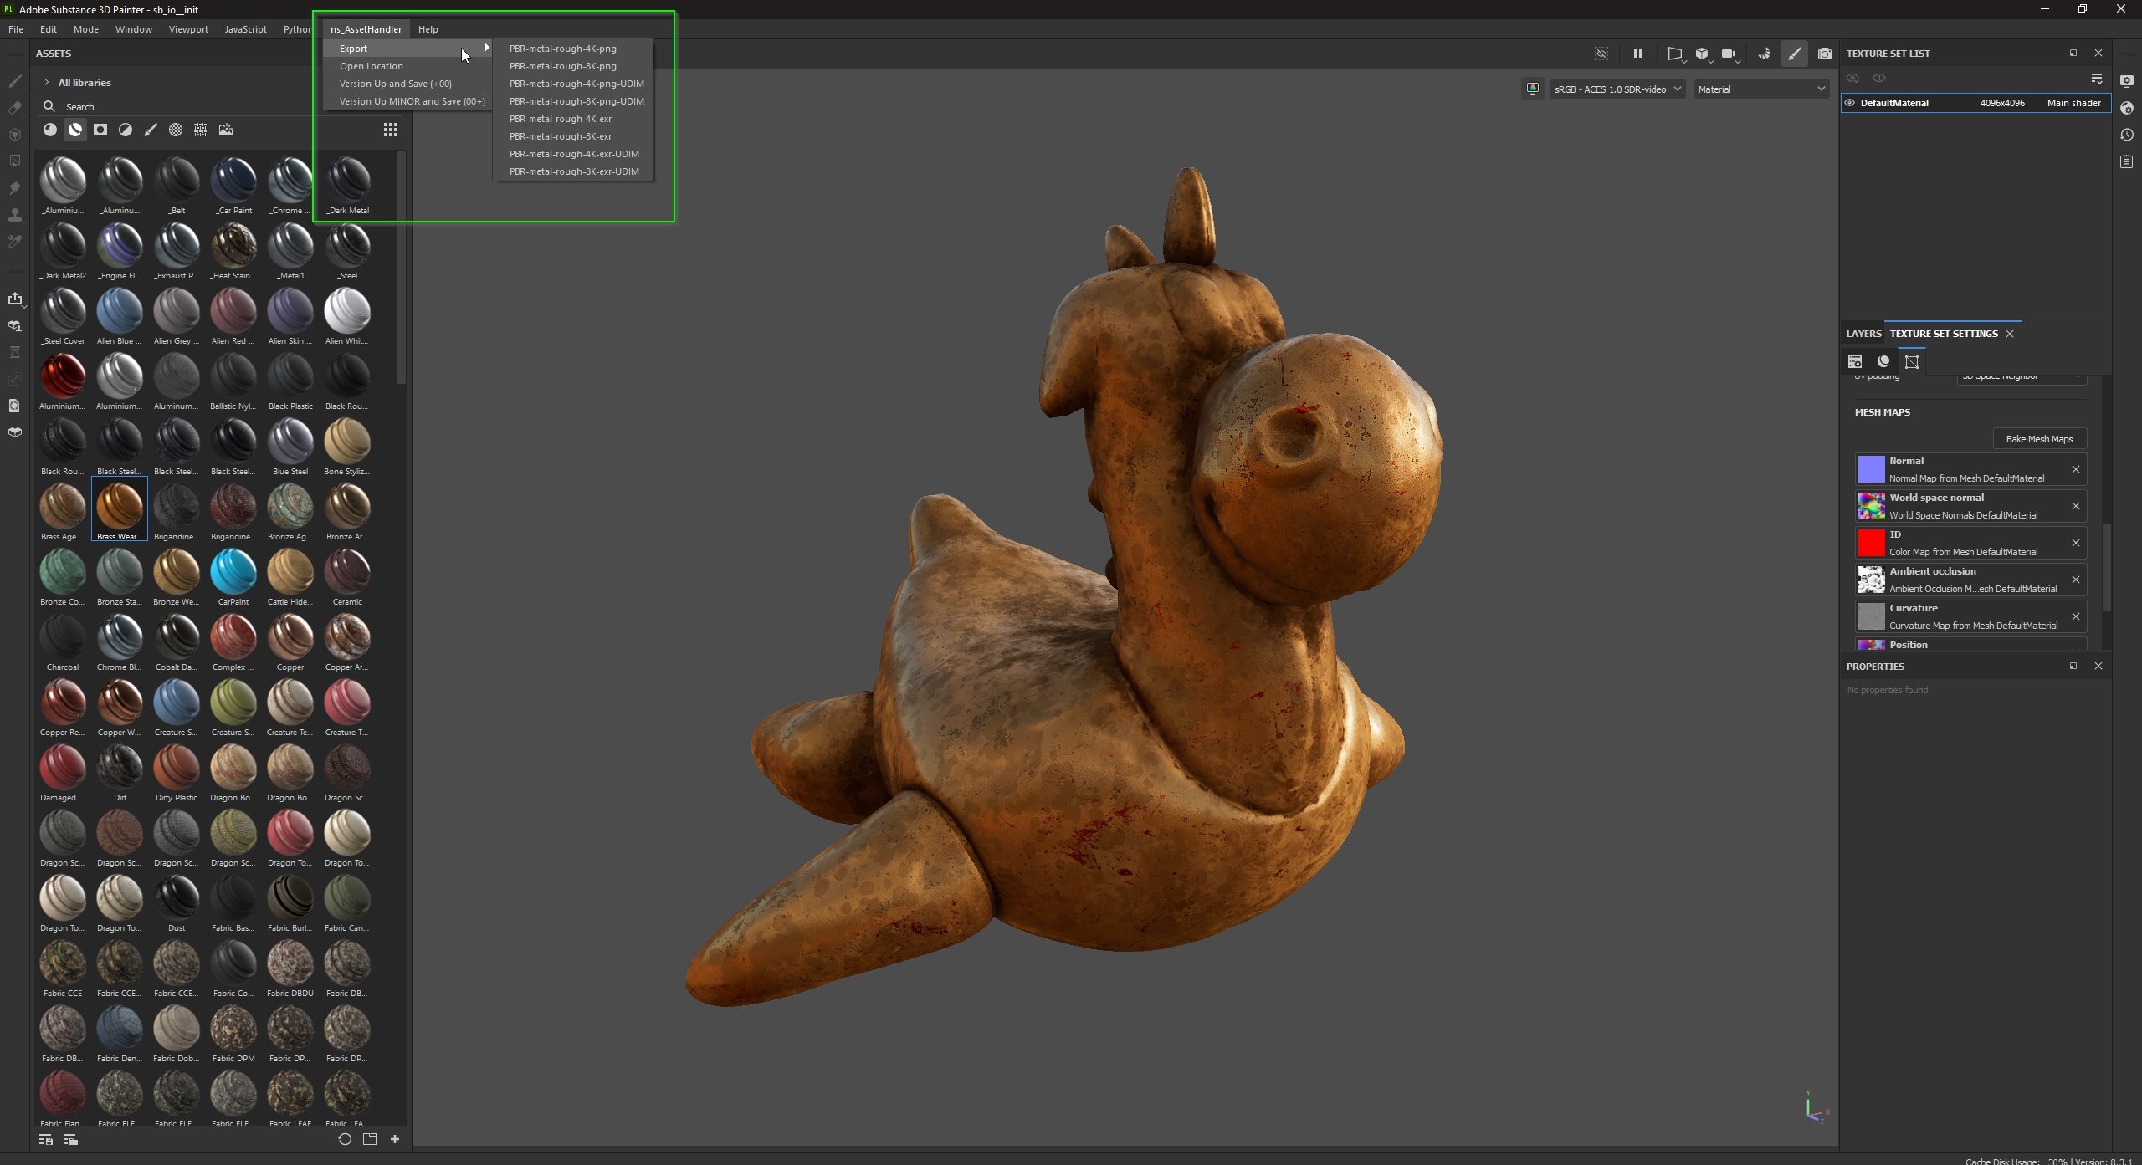This screenshot has width=2142, height=1165.
Task: Toggle visibility eye of DefaultMaterial texture set
Action: [x=1850, y=103]
